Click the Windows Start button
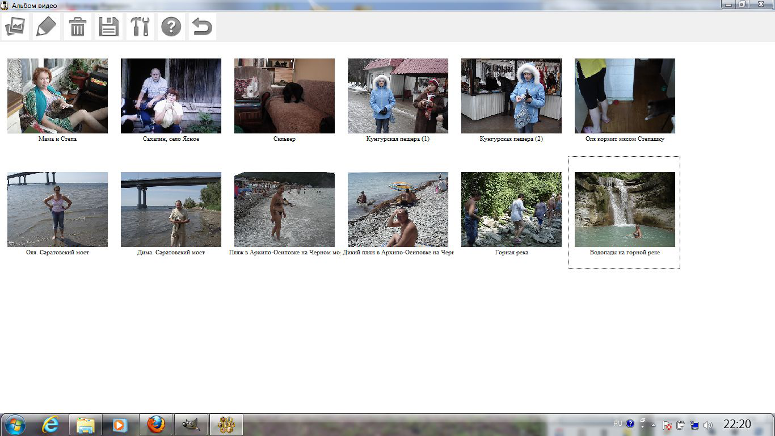This screenshot has height=436, width=775. point(15,425)
